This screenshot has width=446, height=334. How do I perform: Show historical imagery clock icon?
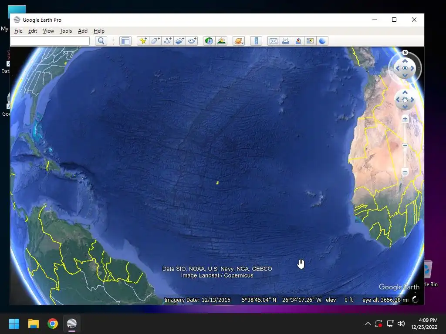click(x=209, y=41)
